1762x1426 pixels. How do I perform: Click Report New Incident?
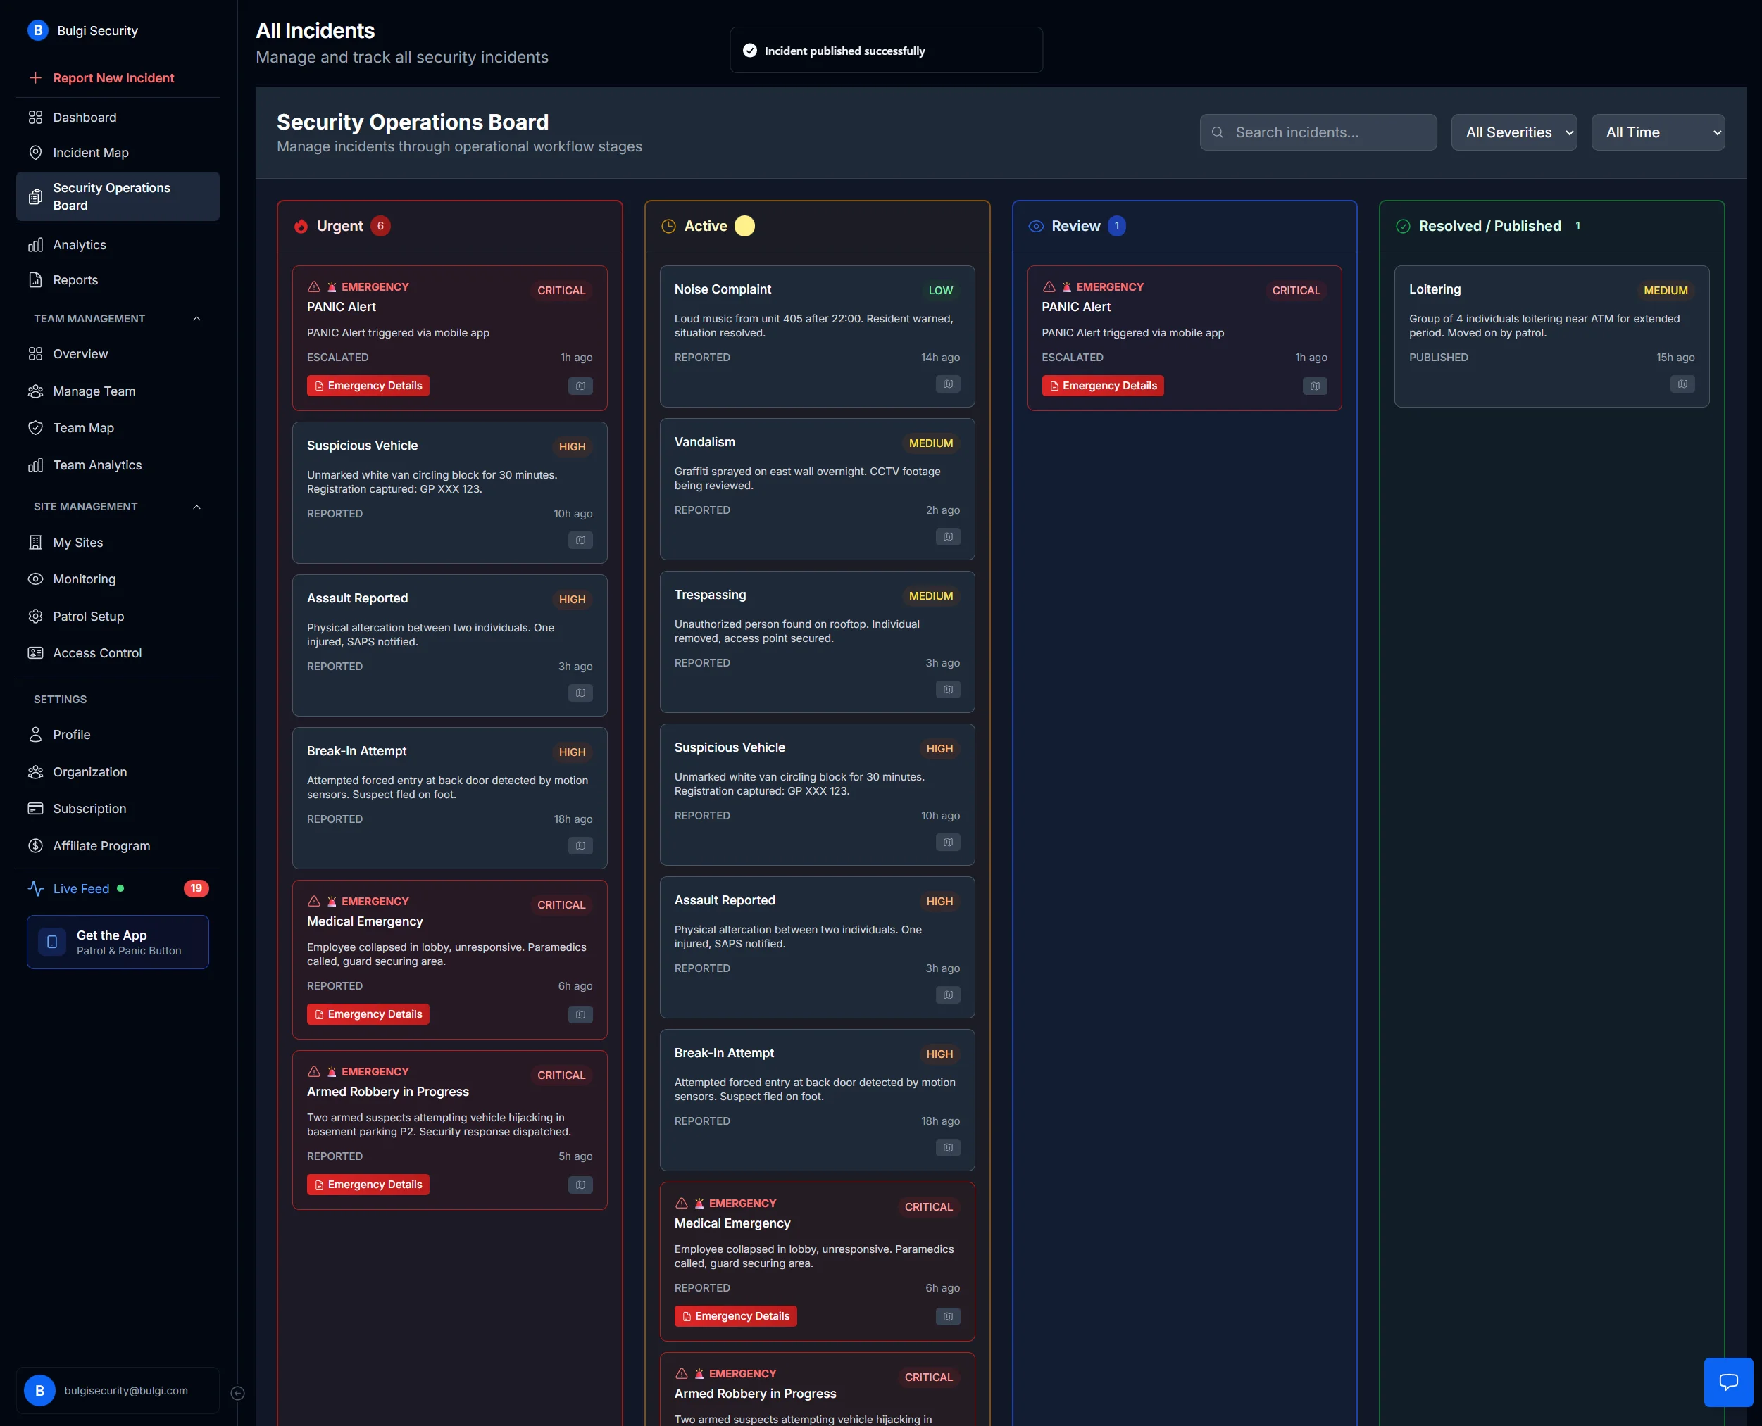(113, 77)
